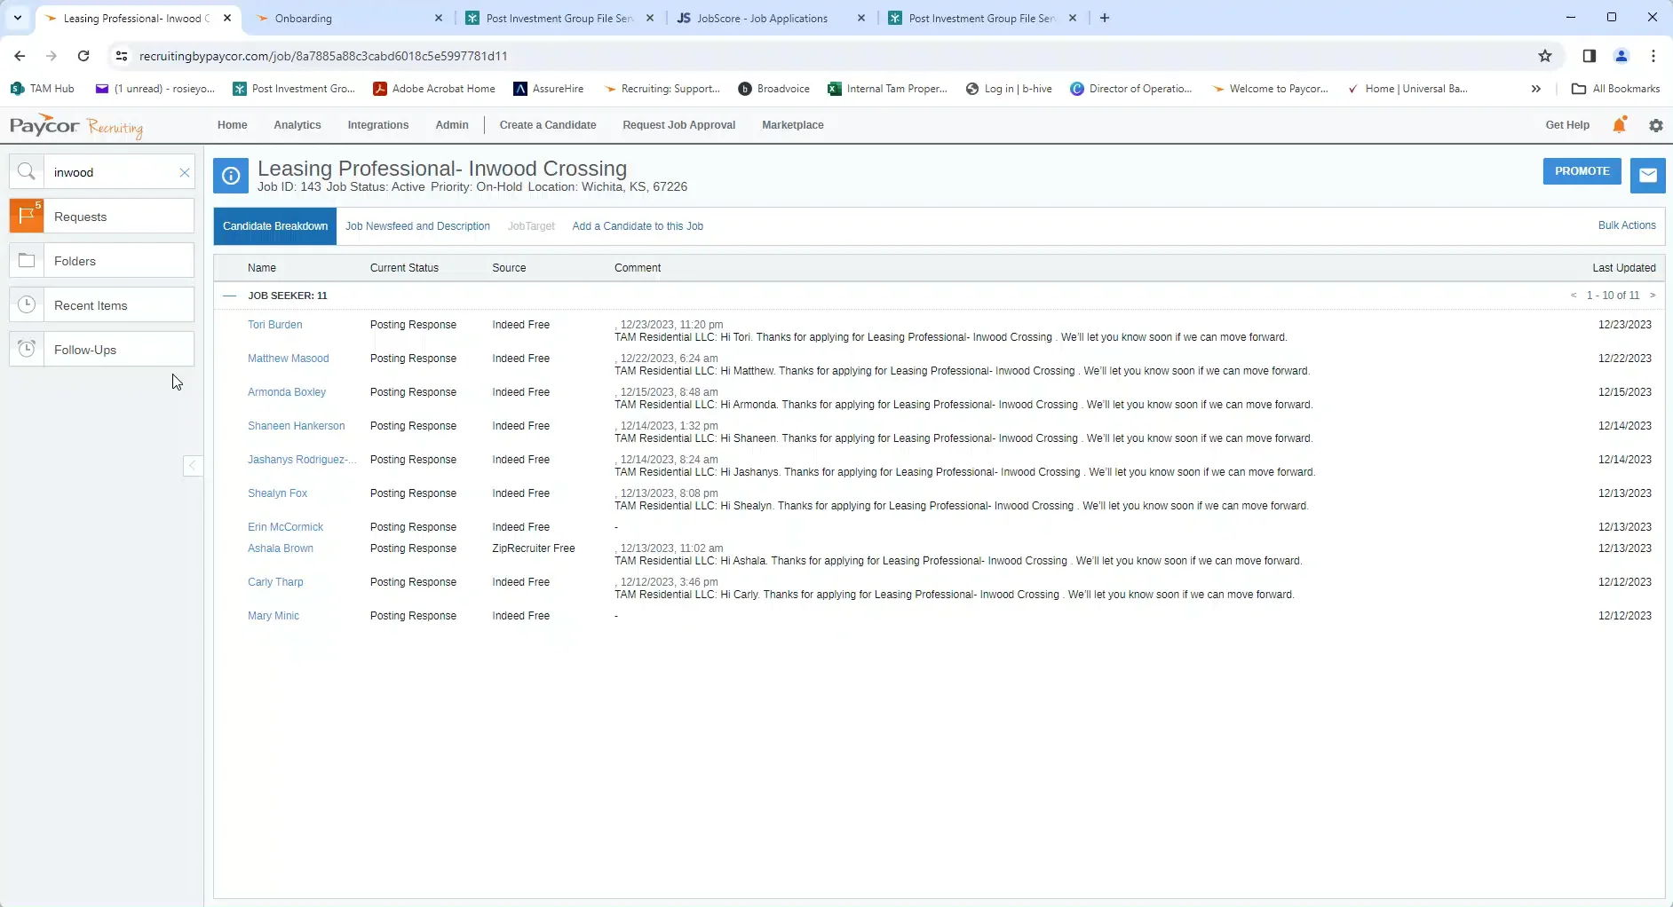Open candidate Mary Minic
Image resolution: width=1673 pixels, height=907 pixels.
[274, 616]
